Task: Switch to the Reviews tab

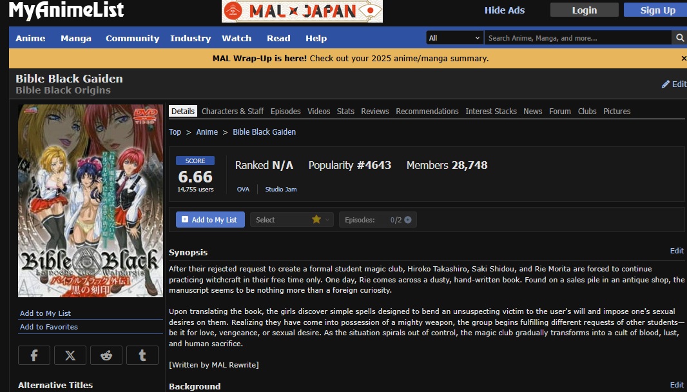Action: point(375,112)
